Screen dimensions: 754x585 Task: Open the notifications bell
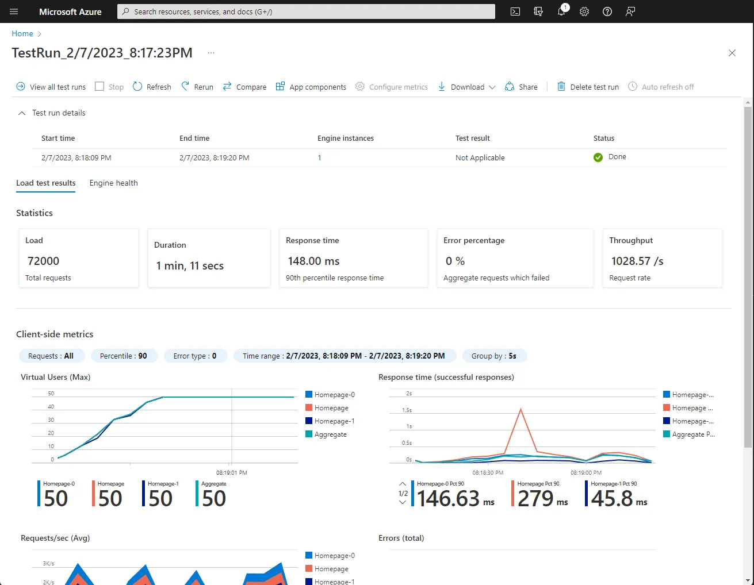coord(561,11)
